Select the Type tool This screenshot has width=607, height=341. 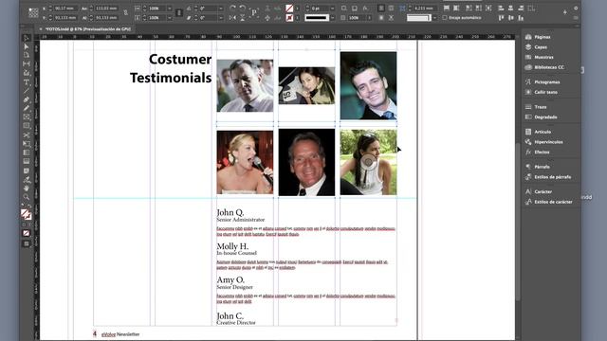pos(27,82)
